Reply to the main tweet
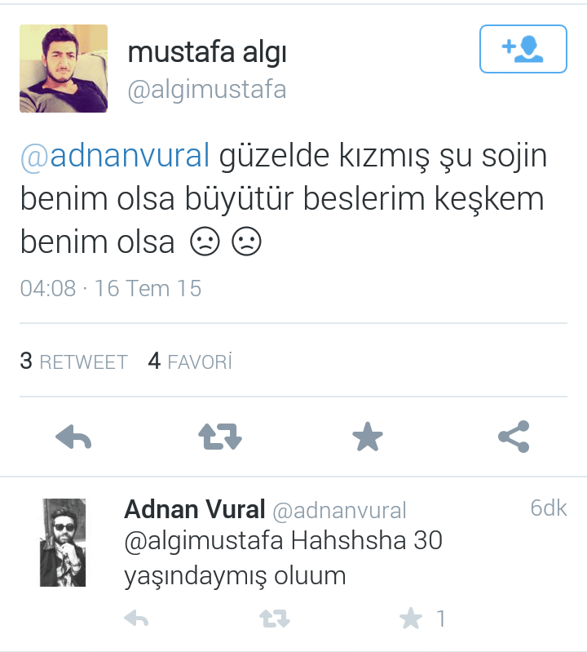The width and height of the screenshot is (587, 652). point(73,437)
